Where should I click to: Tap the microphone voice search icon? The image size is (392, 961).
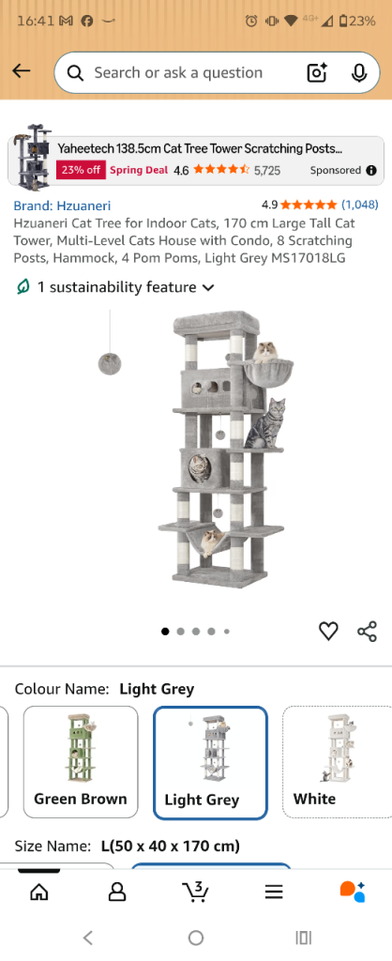coord(359,73)
